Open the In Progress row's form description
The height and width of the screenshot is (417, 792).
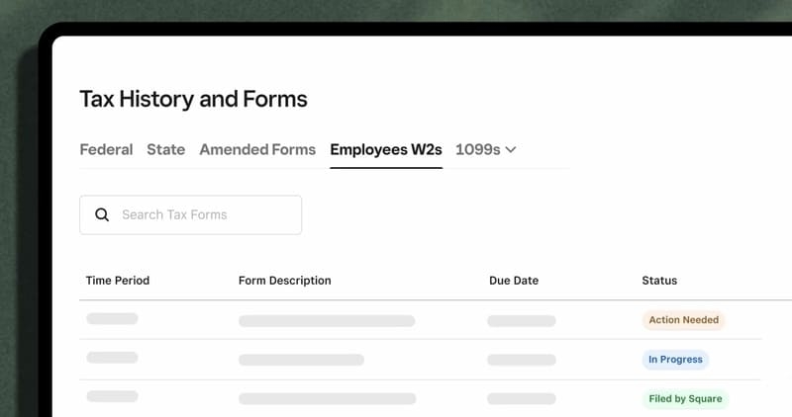point(301,360)
